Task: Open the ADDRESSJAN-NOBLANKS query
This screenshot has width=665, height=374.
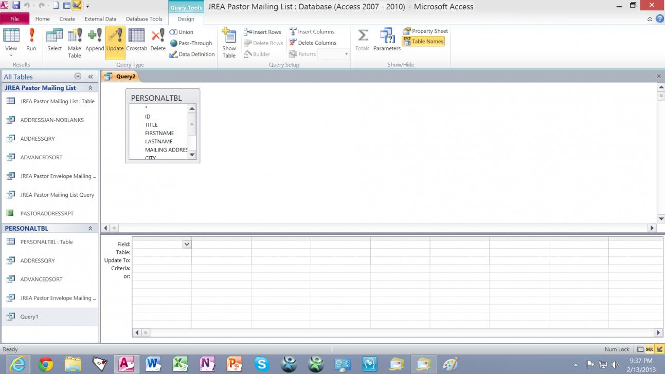Action: tap(49, 120)
